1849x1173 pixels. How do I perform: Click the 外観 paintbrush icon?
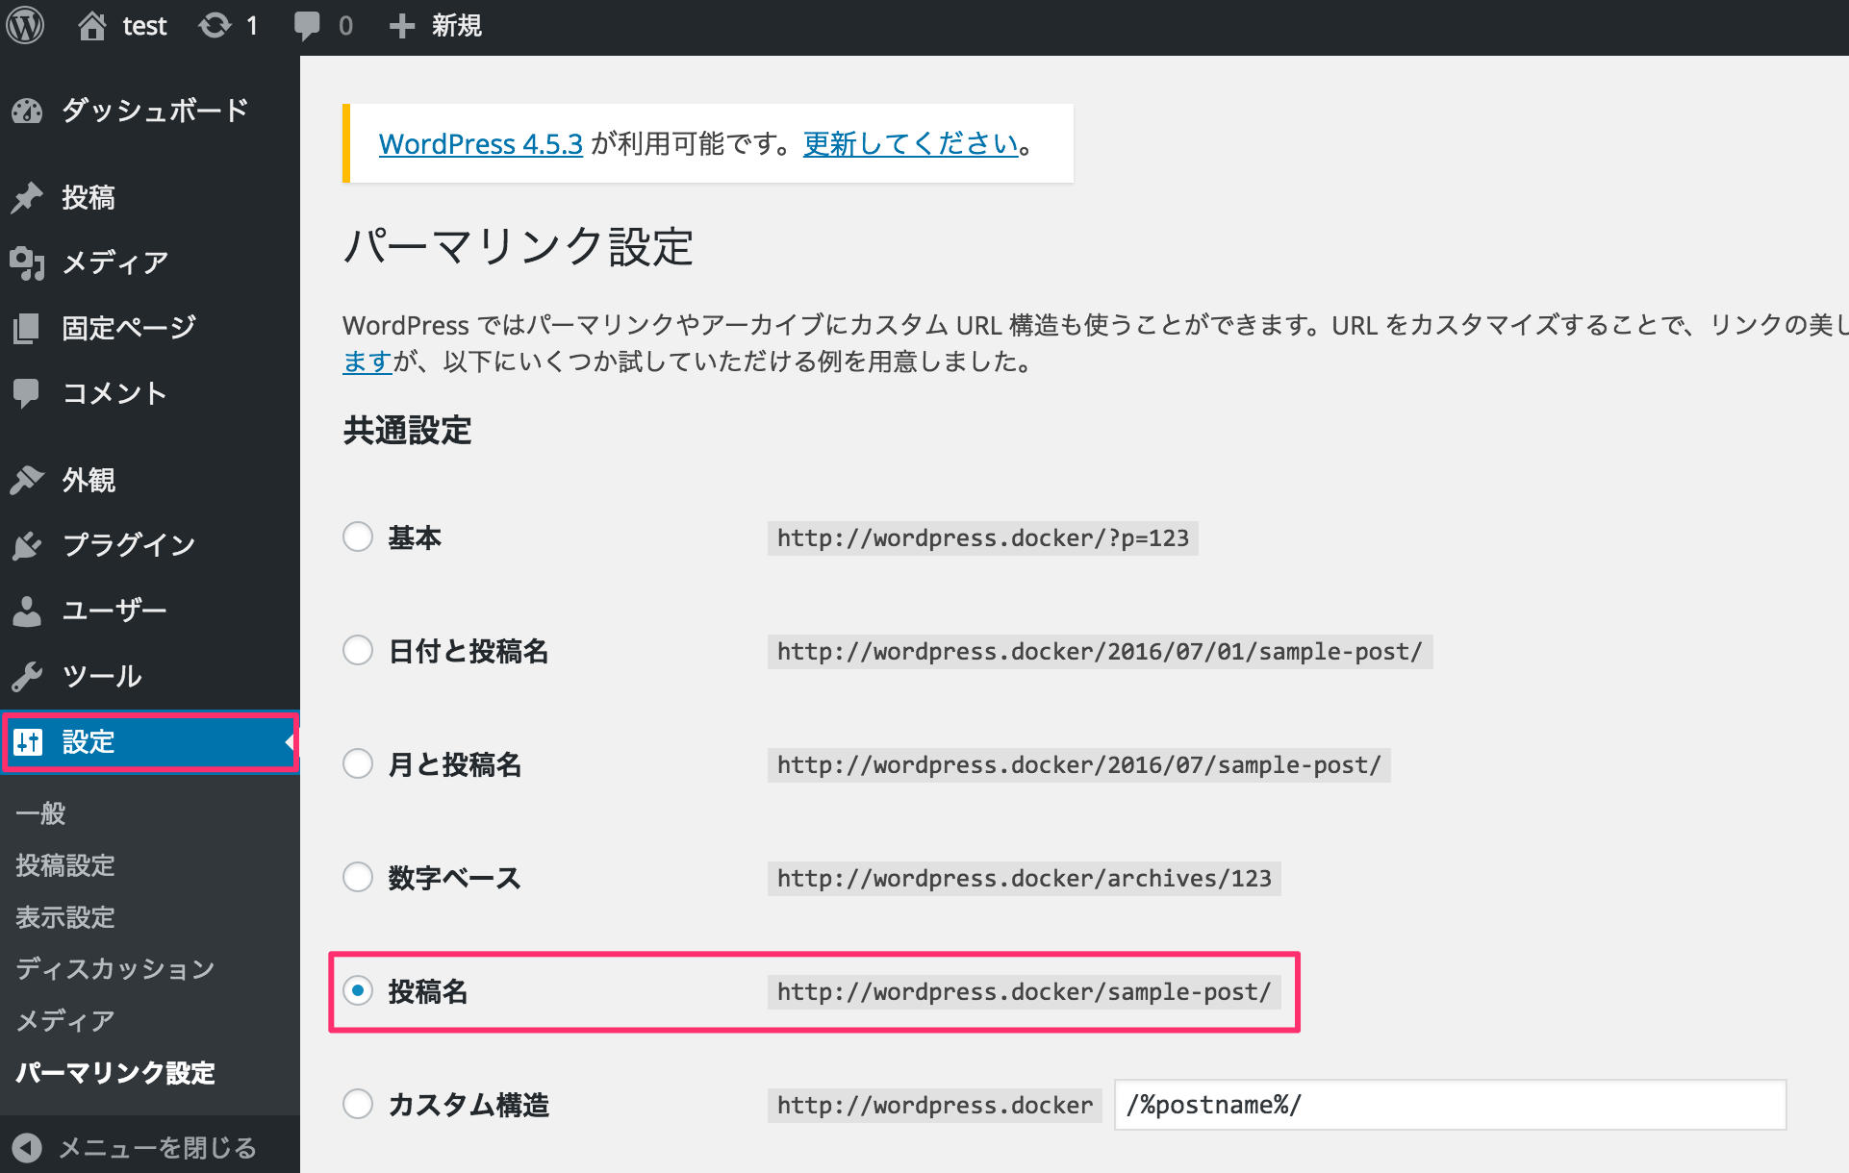(27, 480)
